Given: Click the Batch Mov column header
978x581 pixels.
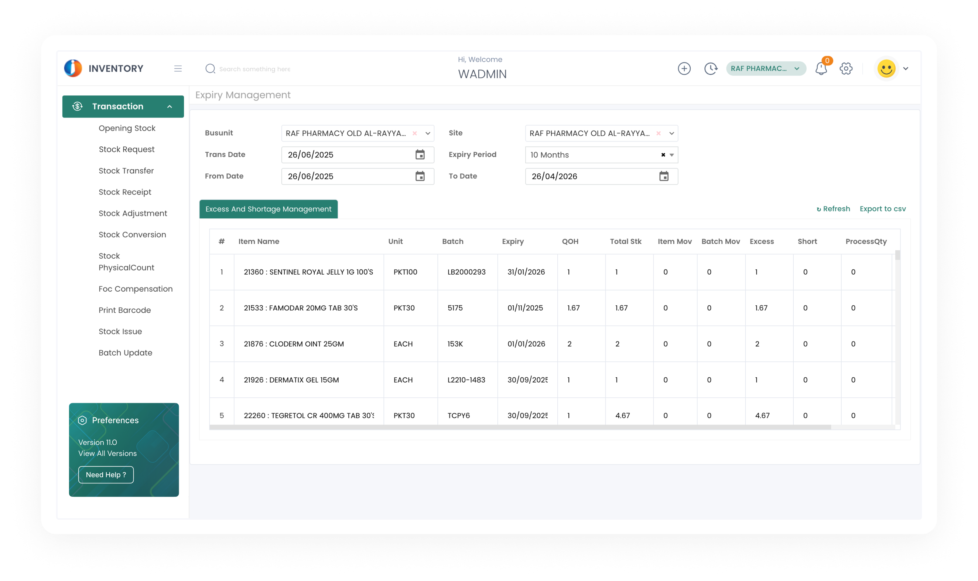Looking at the screenshot, I should coord(721,241).
